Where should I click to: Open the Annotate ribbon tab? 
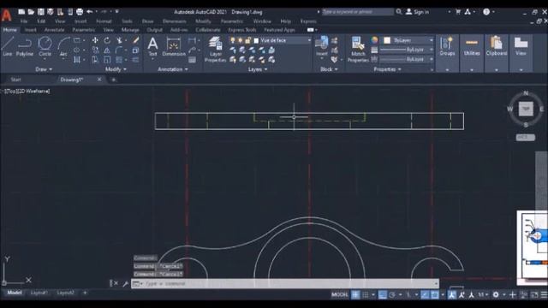point(54,30)
